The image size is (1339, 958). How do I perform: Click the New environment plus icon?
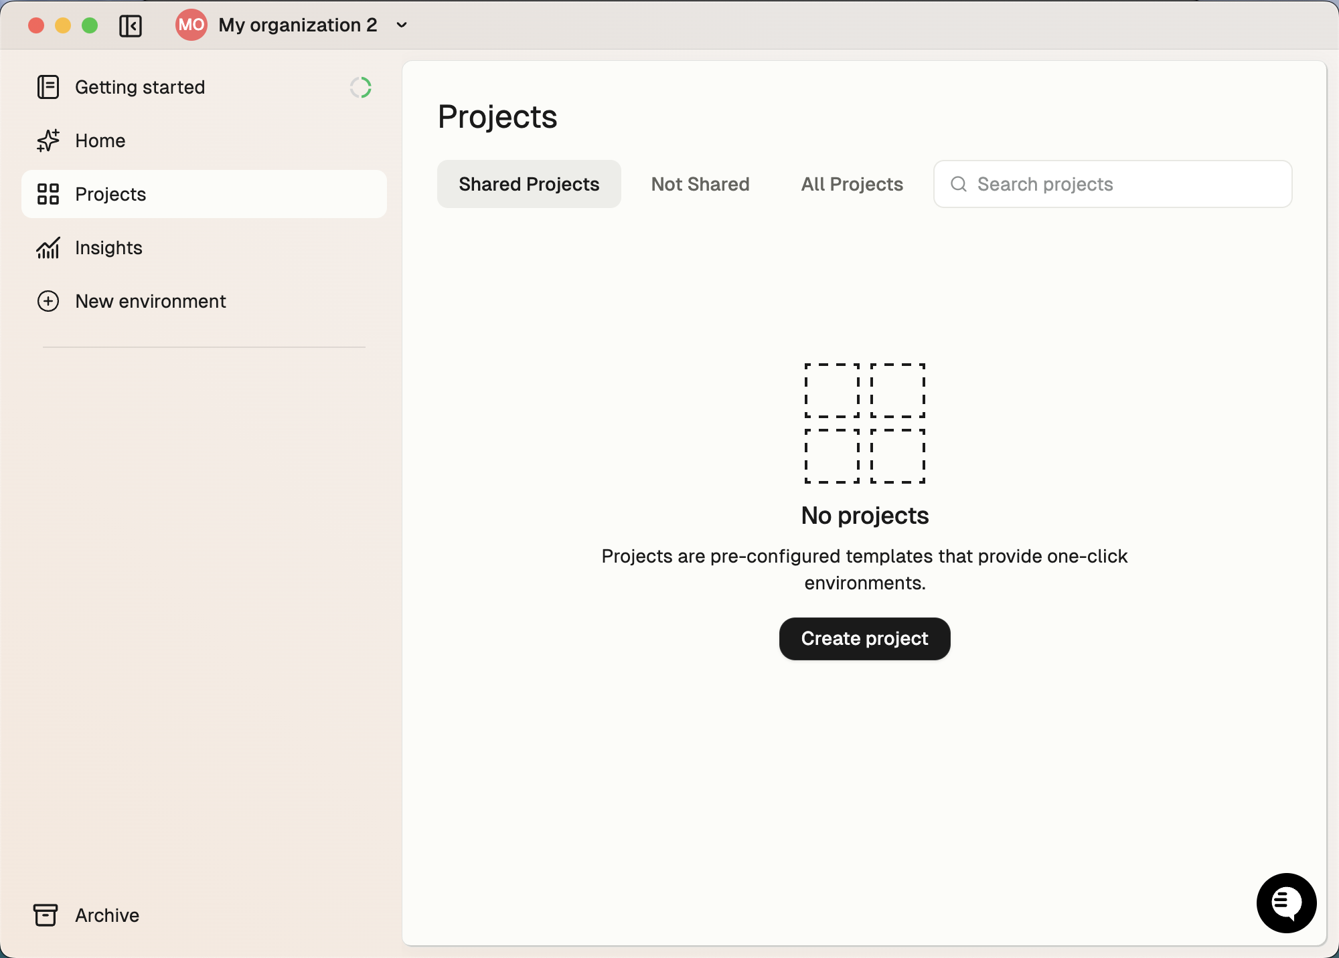(x=48, y=301)
